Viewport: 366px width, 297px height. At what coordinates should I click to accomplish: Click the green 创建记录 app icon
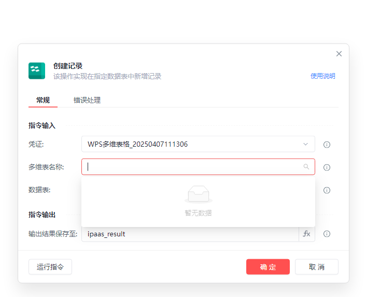[37, 71]
